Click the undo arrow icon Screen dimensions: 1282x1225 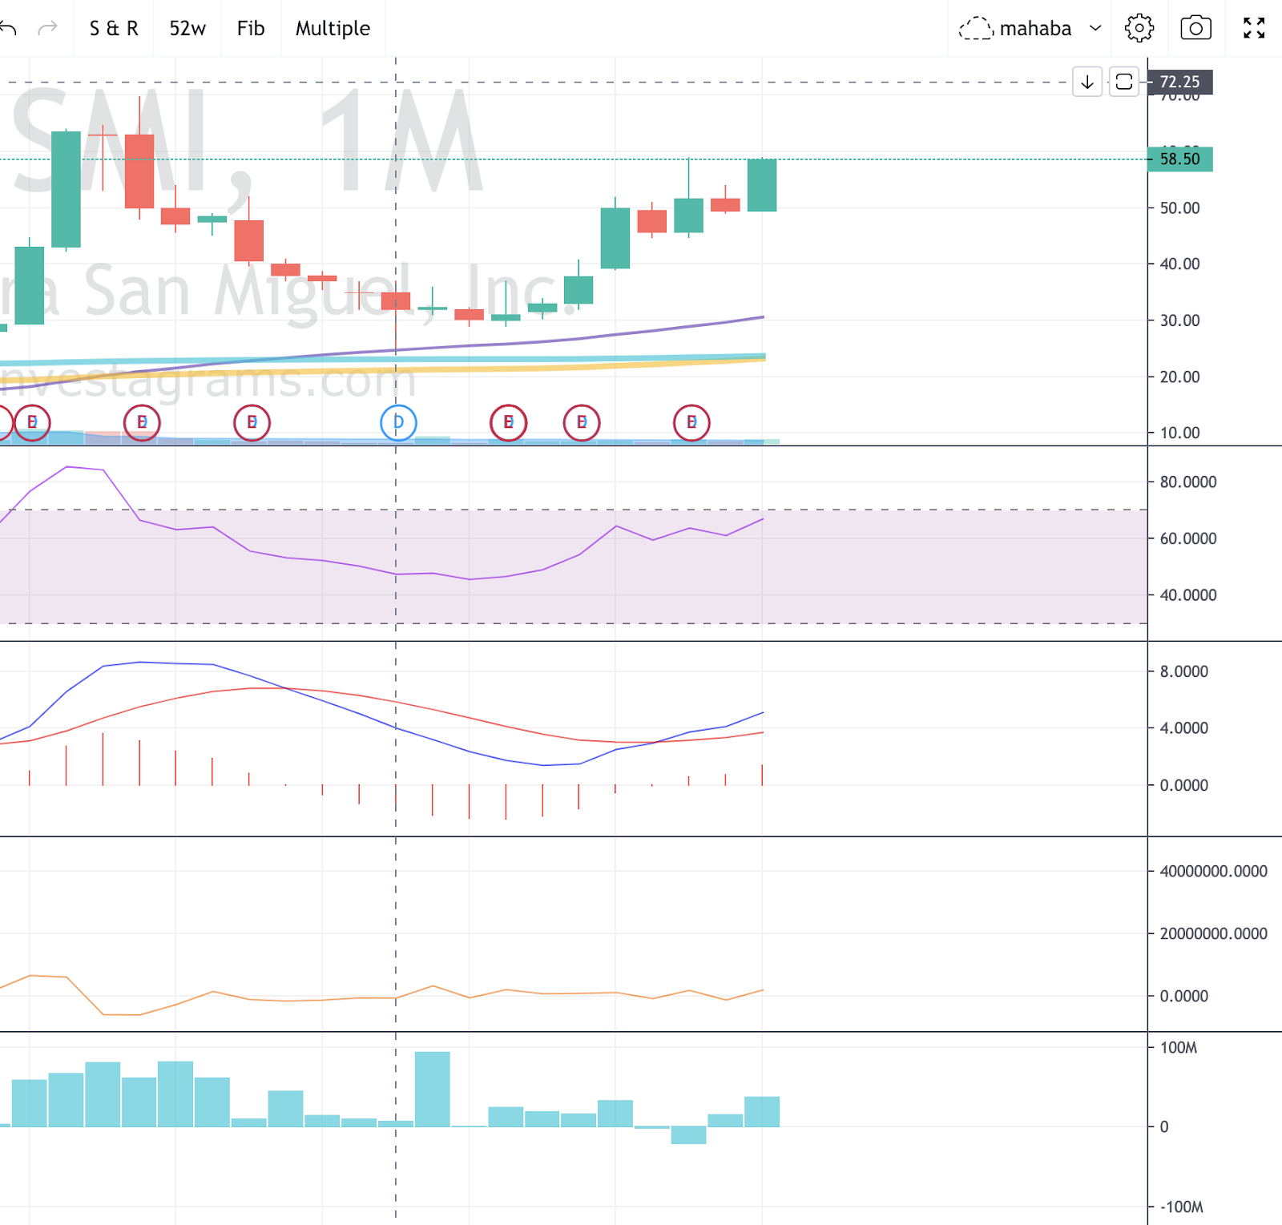pos(8,29)
